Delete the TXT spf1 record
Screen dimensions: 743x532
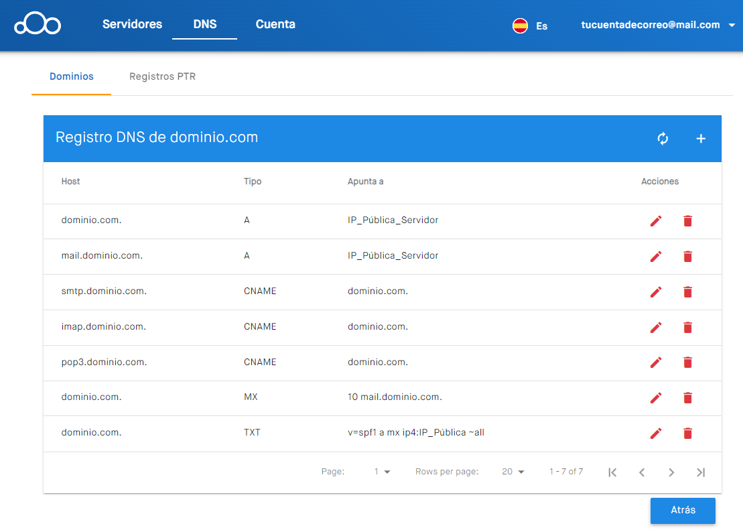click(x=687, y=434)
